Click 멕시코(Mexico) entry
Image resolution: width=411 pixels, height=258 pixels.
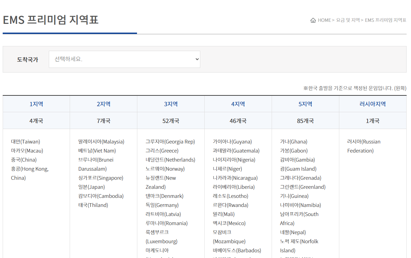(229, 223)
